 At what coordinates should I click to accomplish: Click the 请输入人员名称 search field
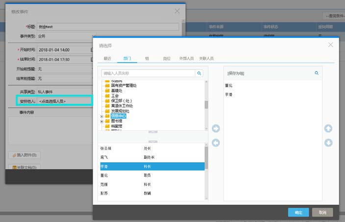148,73
